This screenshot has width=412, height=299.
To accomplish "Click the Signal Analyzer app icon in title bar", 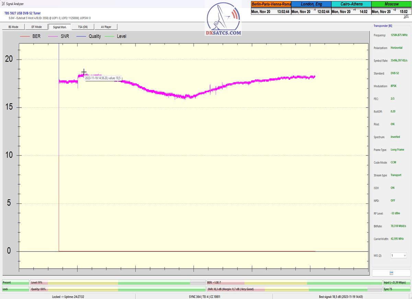I will [3, 3].
